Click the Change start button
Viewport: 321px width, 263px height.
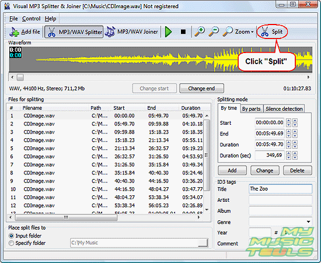point(154,89)
